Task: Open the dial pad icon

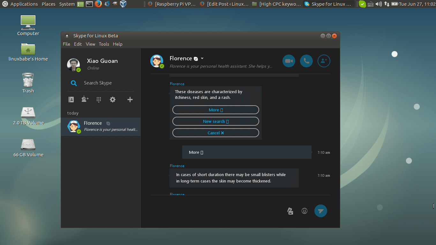Action: click(99, 99)
